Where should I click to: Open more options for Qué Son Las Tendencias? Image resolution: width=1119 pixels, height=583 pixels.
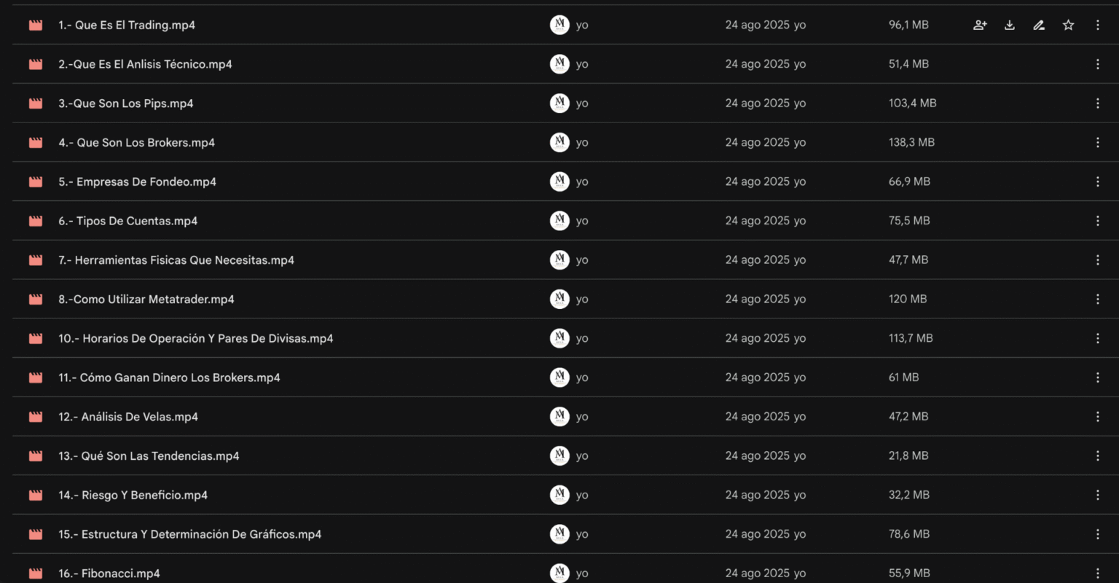point(1097,456)
